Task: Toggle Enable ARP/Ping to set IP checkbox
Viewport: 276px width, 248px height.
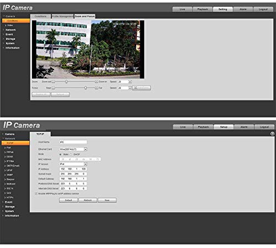Action: (x=36, y=194)
